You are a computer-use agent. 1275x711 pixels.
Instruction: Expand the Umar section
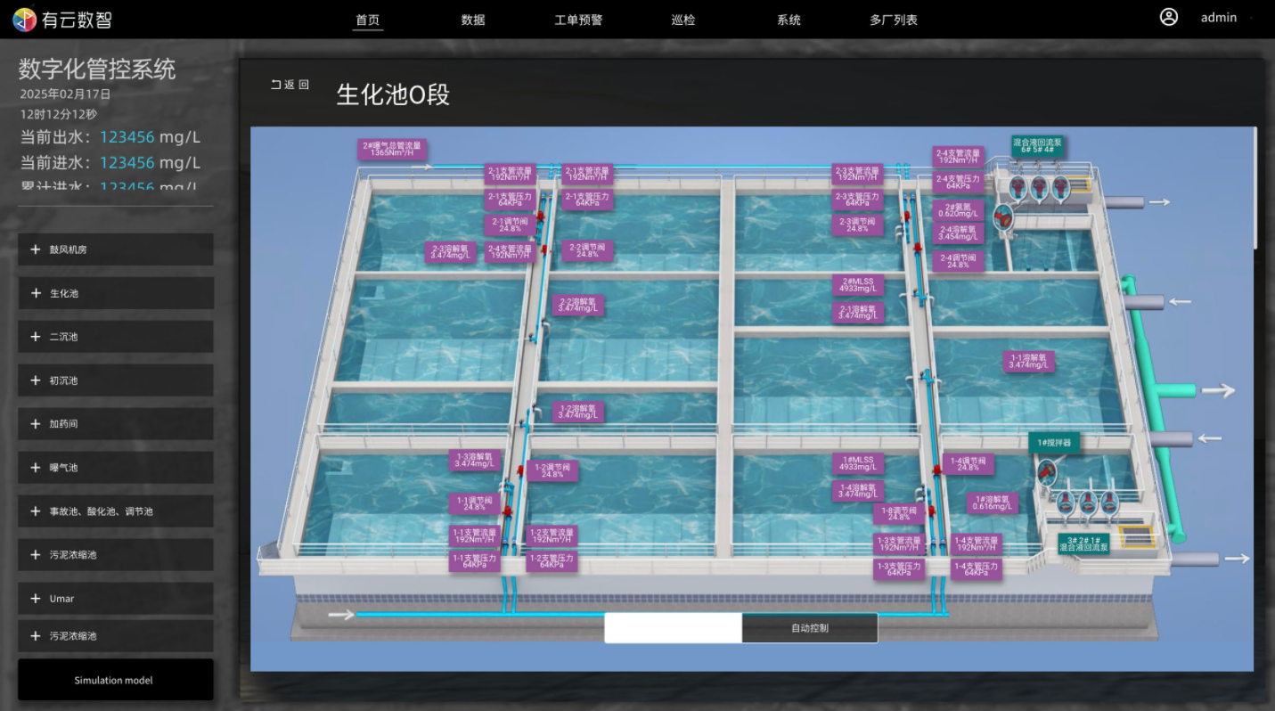(x=116, y=599)
